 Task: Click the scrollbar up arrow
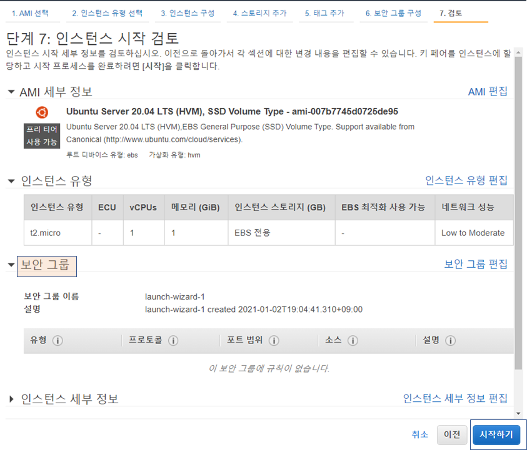(518, 52)
